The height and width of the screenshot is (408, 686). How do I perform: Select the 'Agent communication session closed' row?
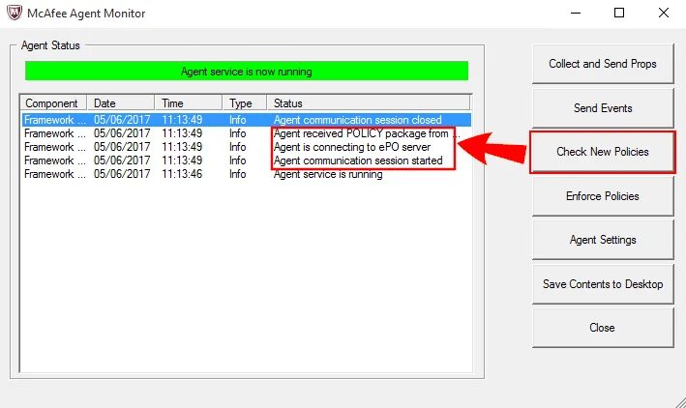(x=247, y=120)
